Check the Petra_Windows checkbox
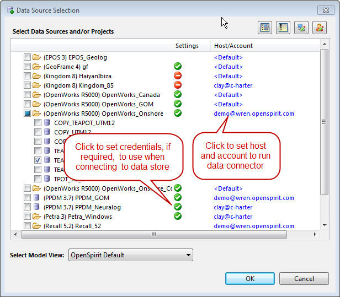The image size is (340, 297). [27, 216]
